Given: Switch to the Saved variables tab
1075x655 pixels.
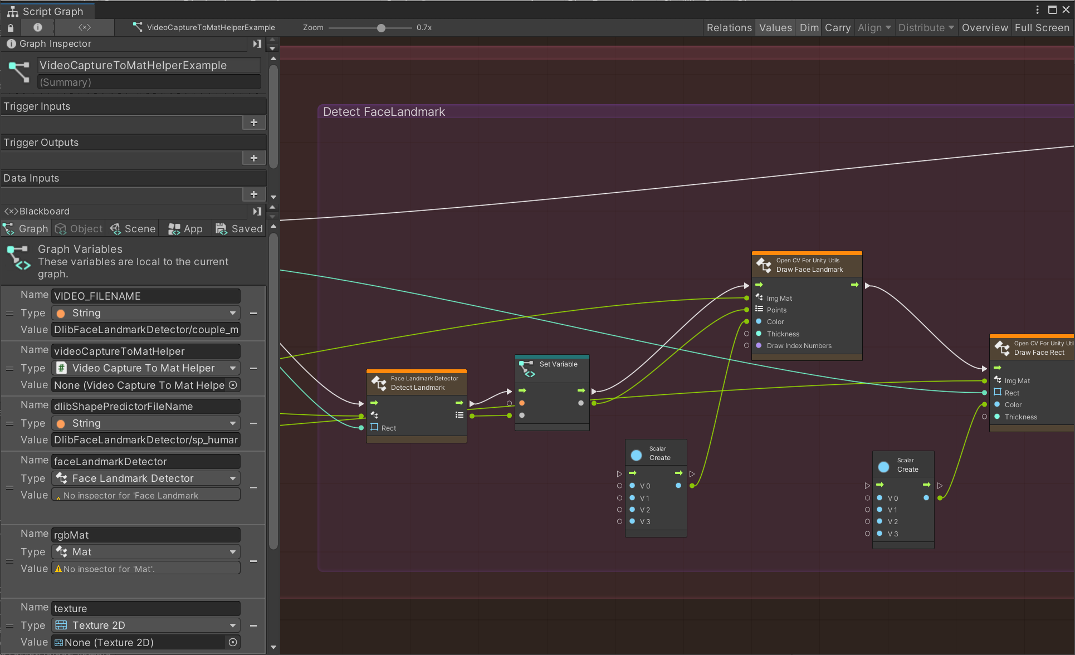Looking at the screenshot, I should (239, 229).
